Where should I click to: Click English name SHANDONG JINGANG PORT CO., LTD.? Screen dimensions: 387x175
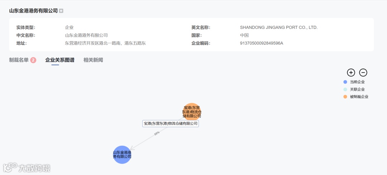pos(279,27)
